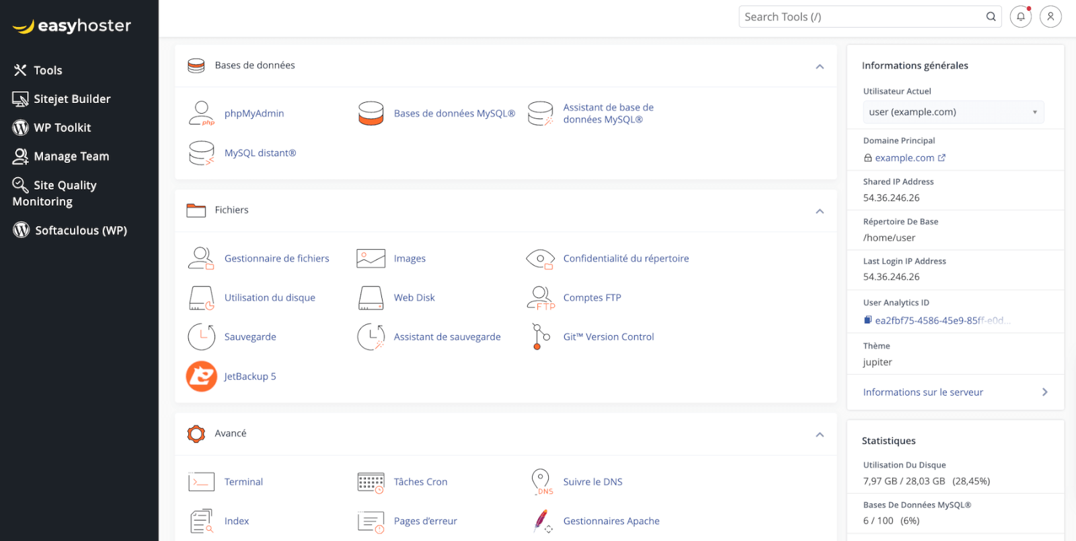This screenshot has height=541, width=1076.
Task: Open the Confidentialité du répertoire eye icon
Action: click(x=540, y=258)
